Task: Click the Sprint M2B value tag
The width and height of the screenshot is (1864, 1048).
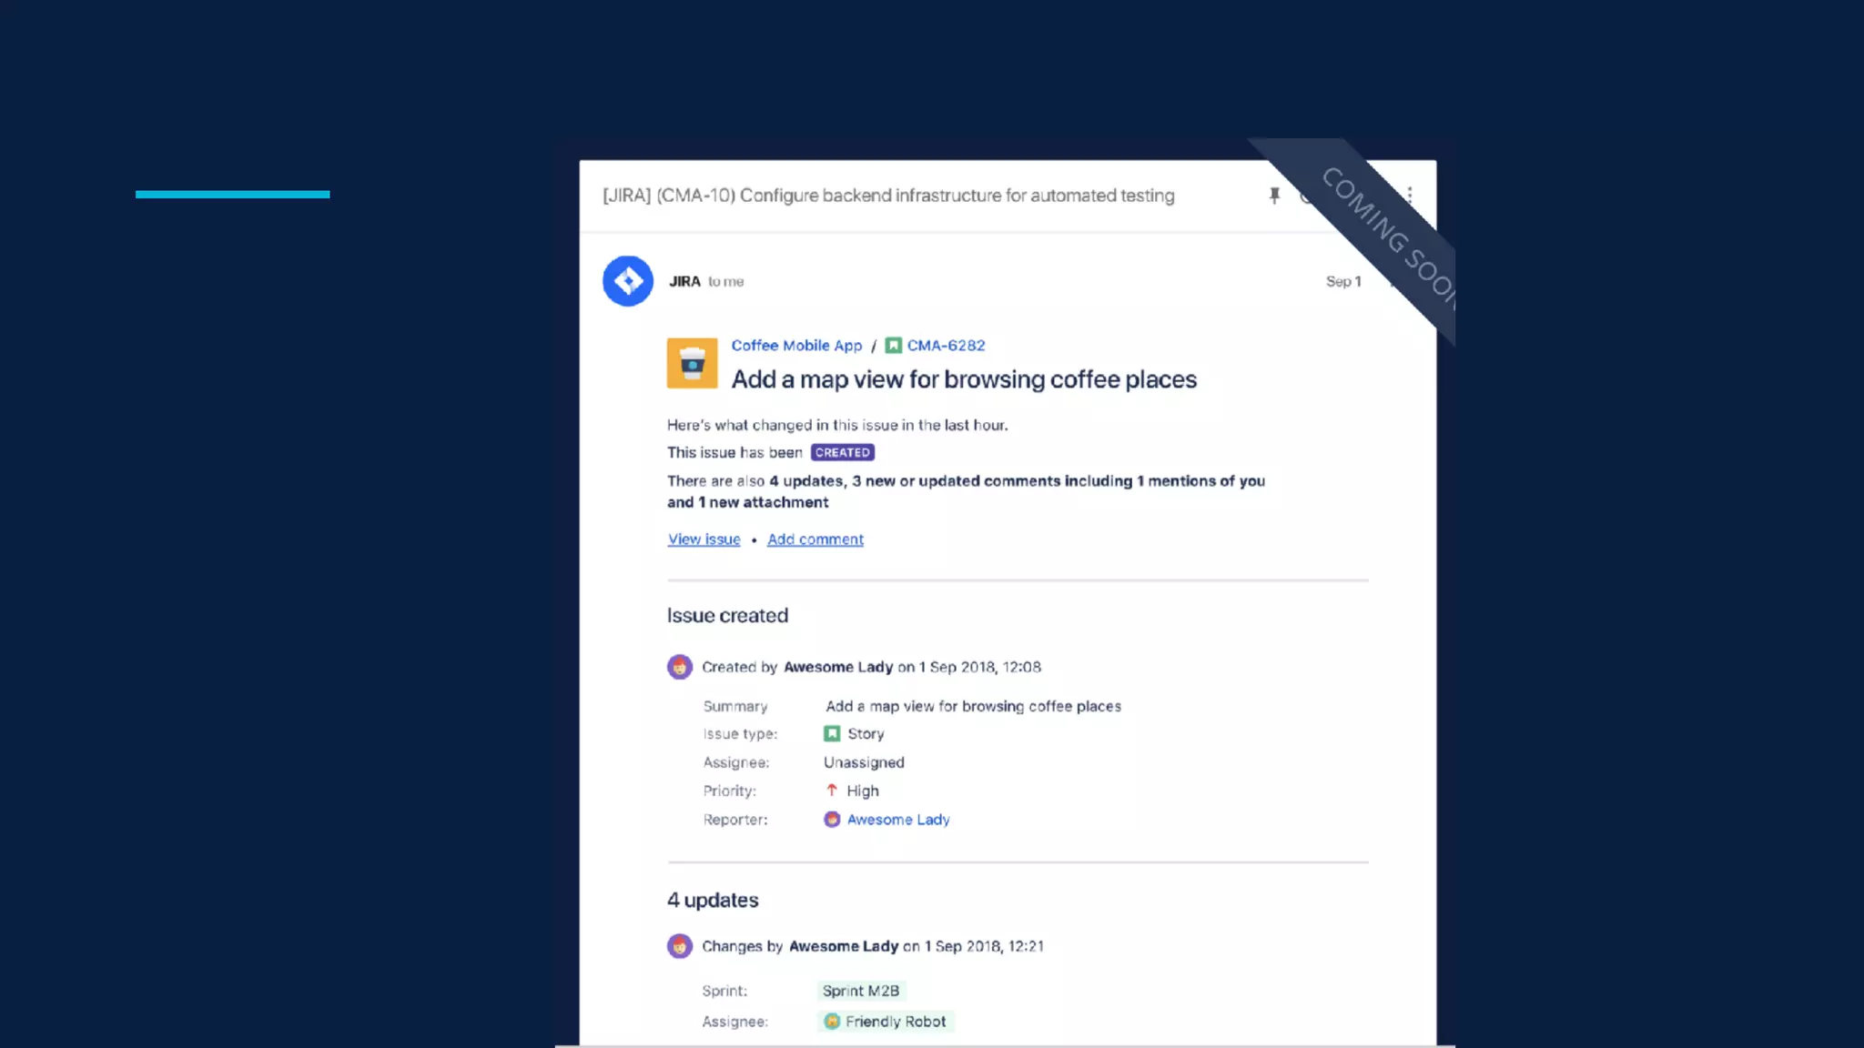Action: (x=860, y=991)
